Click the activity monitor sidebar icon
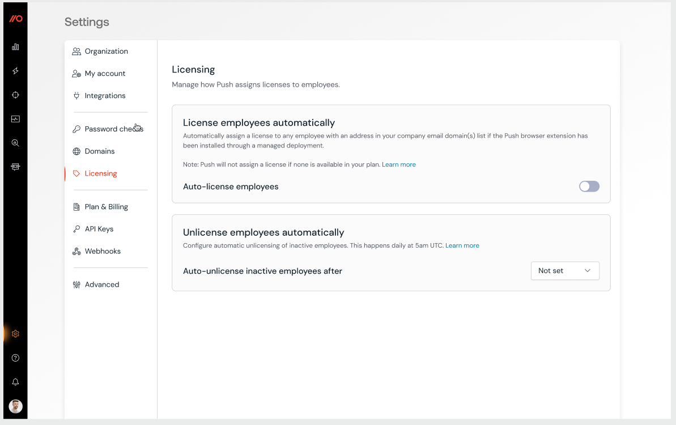This screenshot has width=676, height=425. [x=15, y=119]
